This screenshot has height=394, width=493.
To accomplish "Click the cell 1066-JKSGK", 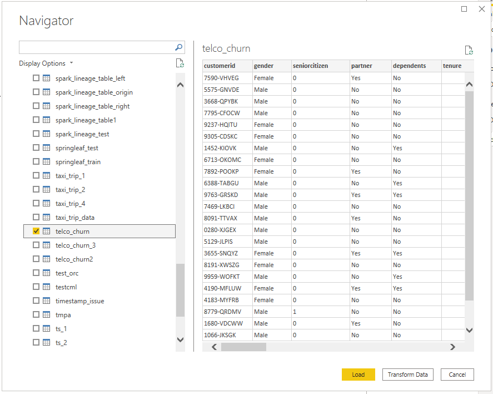I will pos(227,335).
